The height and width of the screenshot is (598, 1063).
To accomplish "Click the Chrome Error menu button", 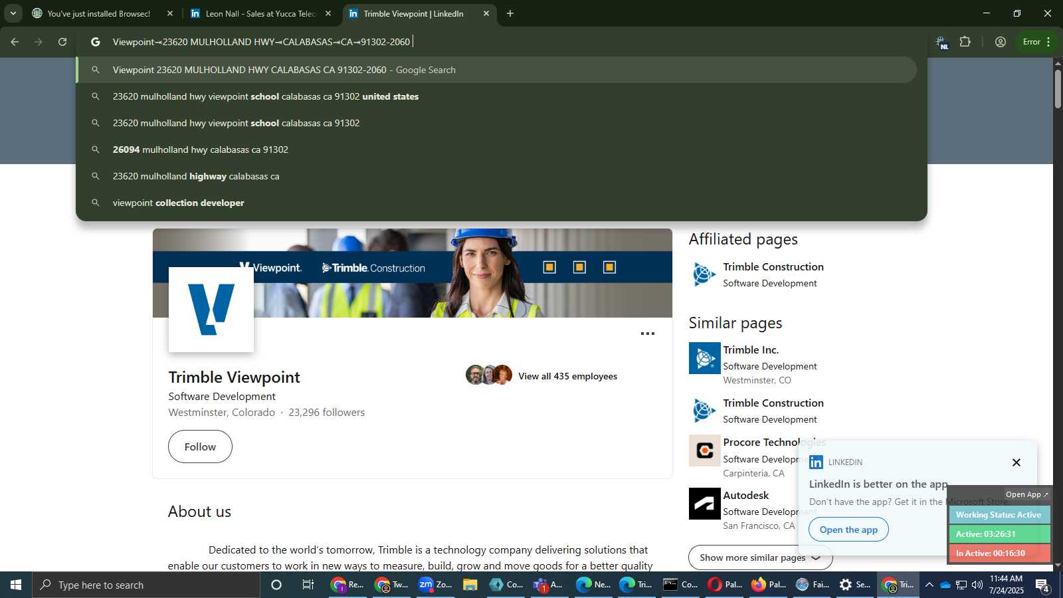I will coord(1036,42).
